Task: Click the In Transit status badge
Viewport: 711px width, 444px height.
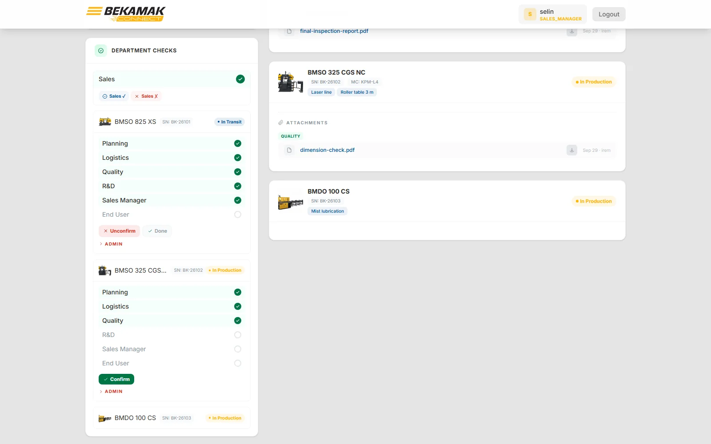Action: (229, 122)
